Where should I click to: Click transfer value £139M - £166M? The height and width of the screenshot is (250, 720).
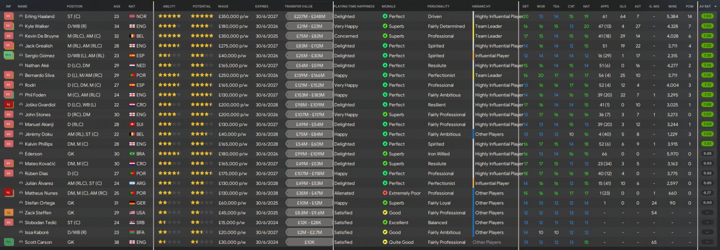coord(309,75)
